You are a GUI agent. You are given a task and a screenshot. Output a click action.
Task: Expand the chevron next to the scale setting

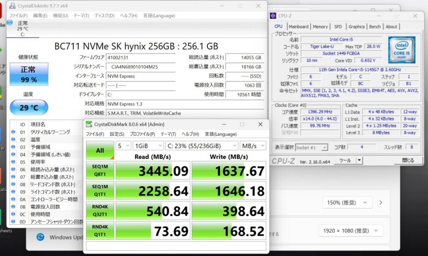(381, 203)
